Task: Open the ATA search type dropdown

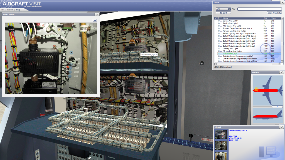Action: 223,9
